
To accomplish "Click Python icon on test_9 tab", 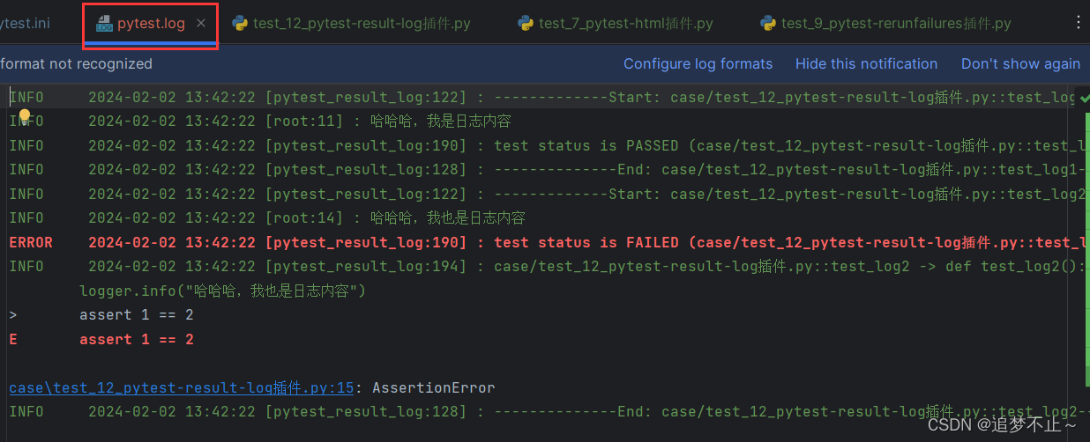I will click(x=767, y=24).
